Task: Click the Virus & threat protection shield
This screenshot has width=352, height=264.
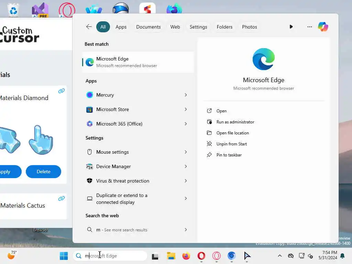Action: coord(90,181)
